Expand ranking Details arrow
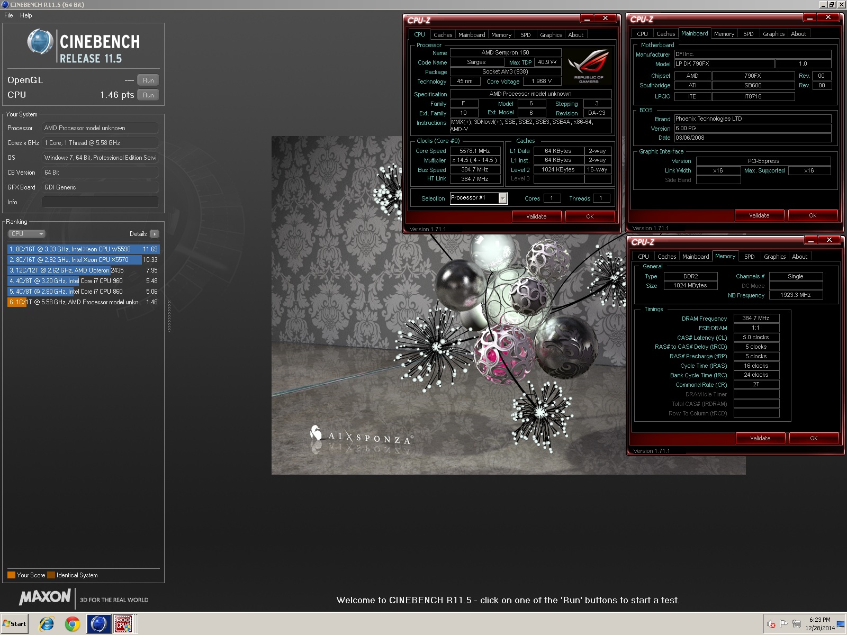This screenshot has height=635, width=847. [x=154, y=234]
